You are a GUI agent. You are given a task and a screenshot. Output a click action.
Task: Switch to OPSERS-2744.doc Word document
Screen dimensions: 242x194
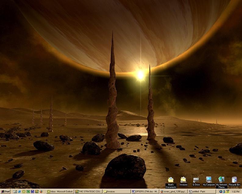(x=145, y=192)
